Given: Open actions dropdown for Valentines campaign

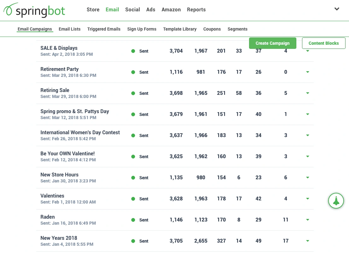Looking at the screenshot, I should (307, 199).
